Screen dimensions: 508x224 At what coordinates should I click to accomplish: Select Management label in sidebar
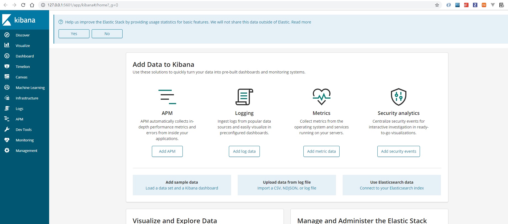click(27, 151)
